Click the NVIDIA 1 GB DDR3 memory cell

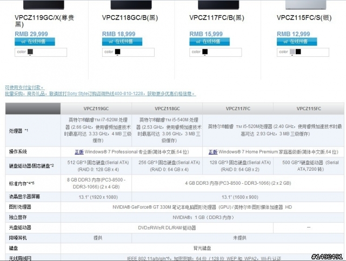pyautogui.click(x=203, y=217)
